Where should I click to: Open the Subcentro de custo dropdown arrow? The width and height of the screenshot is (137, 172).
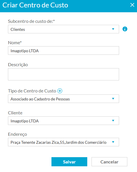click(x=113, y=29)
